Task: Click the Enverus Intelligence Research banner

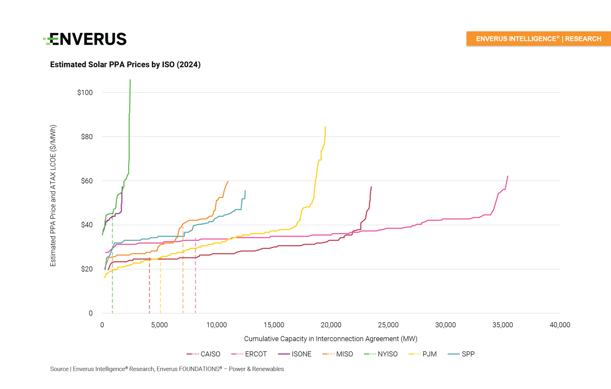Action: (538, 39)
